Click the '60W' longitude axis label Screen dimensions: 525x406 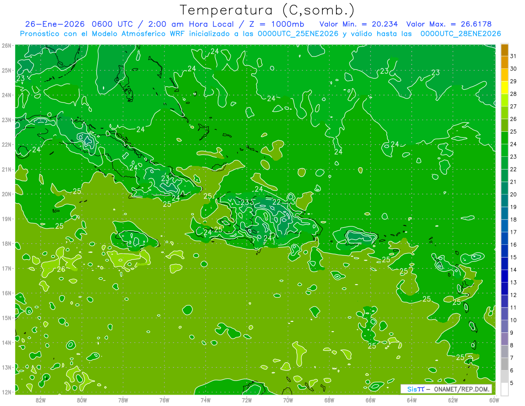(494, 400)
